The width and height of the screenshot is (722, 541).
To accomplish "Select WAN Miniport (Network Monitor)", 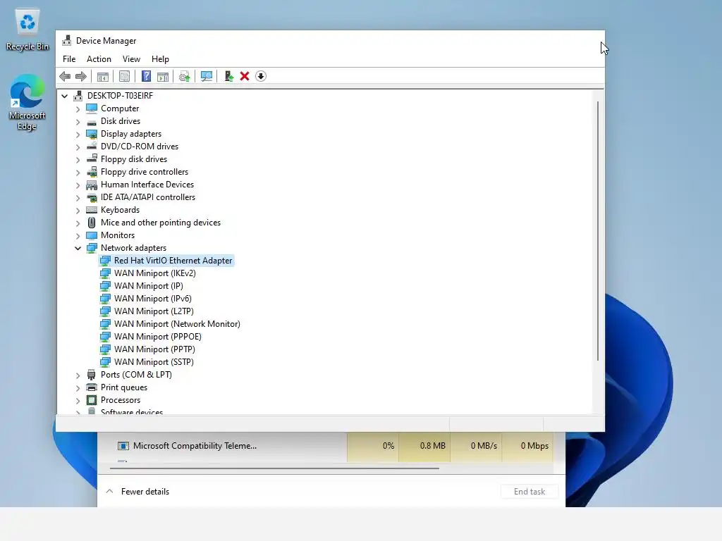I will click(177, 324).
